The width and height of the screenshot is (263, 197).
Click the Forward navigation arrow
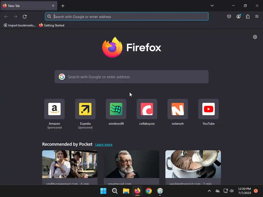[x=15, y=17]
